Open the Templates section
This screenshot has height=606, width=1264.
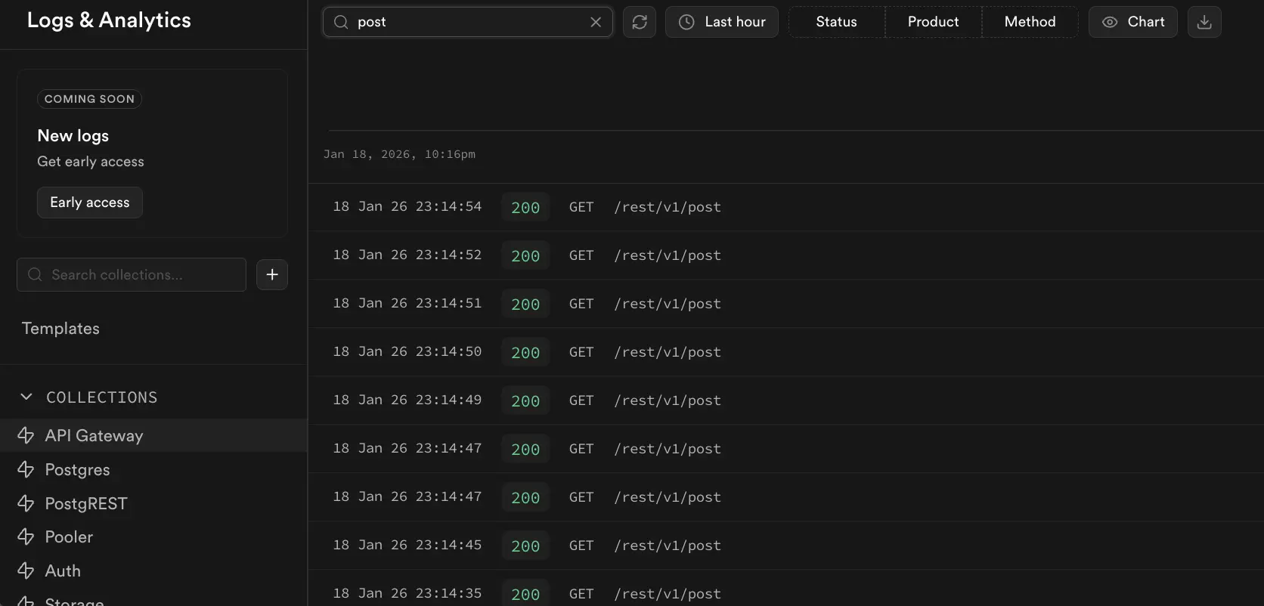click(60, 328)
